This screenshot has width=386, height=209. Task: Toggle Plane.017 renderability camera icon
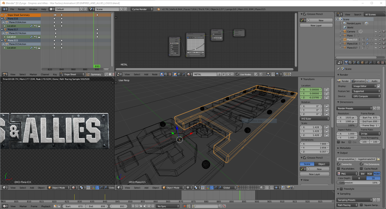tap(383, 48)
